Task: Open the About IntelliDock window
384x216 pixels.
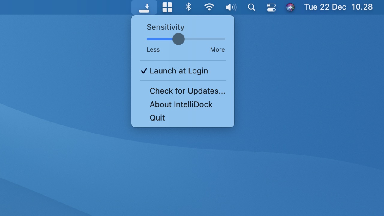Action: click(x=181, y=104)
